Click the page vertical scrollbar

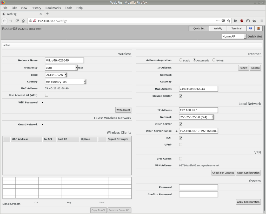click(264, 119)
